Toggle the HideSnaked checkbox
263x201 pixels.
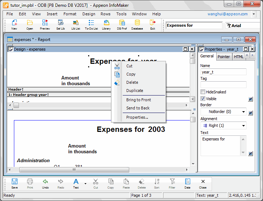[x=203, y=92]
